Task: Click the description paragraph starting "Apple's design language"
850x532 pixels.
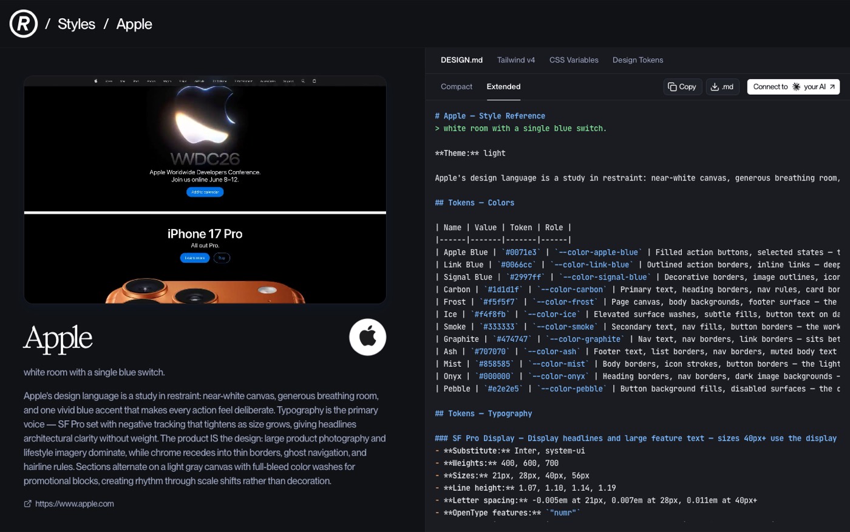Action: (x=205, y=438)
